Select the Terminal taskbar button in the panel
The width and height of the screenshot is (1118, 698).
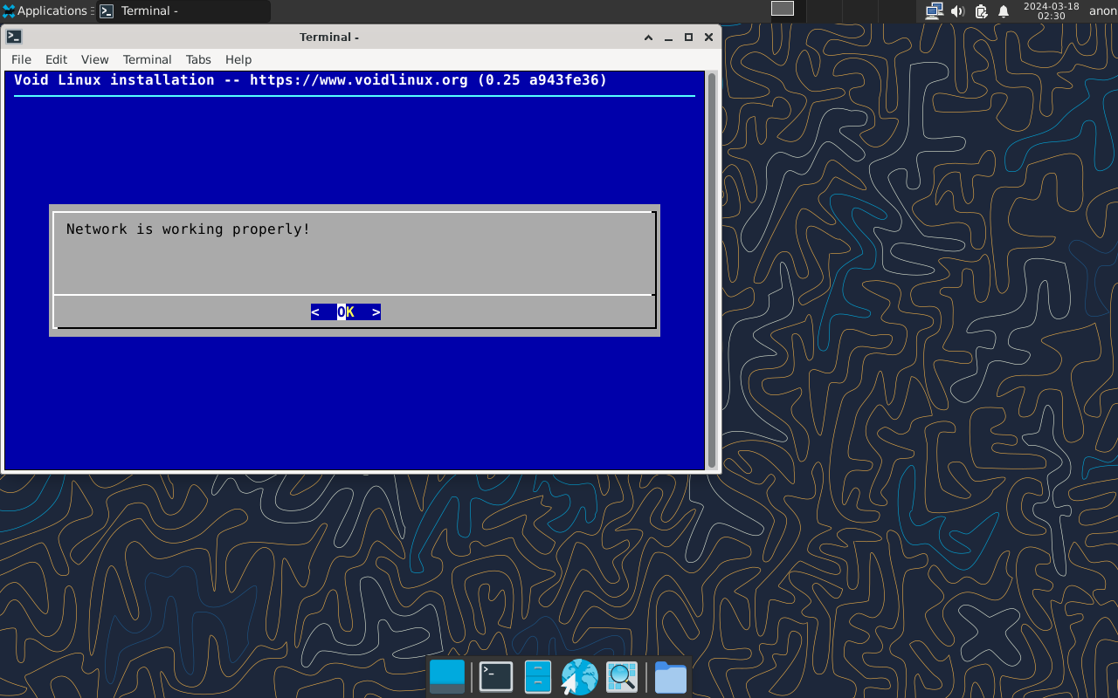183,11
